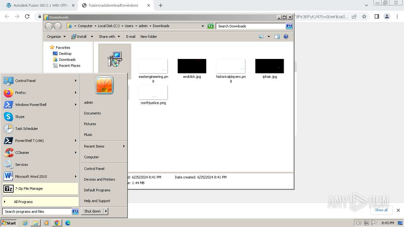The image size is (404, 227).
Task: Click the Search Downloads magnifier icon
Action: (x=289, y=26)
